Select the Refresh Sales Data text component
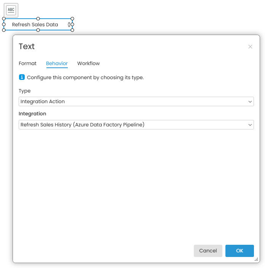 [x=35, y=24]
